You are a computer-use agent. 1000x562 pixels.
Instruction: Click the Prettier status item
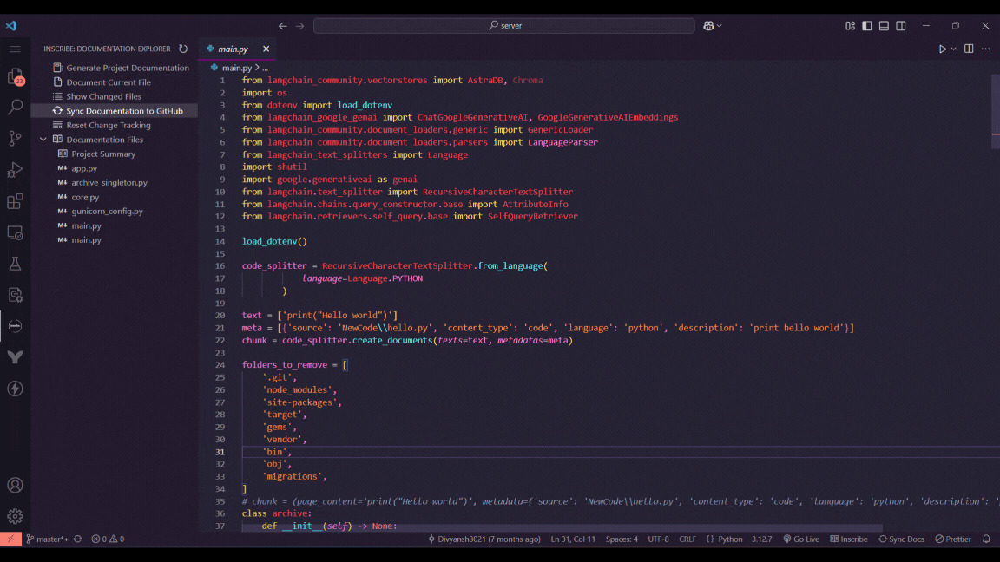pos(953,539)
